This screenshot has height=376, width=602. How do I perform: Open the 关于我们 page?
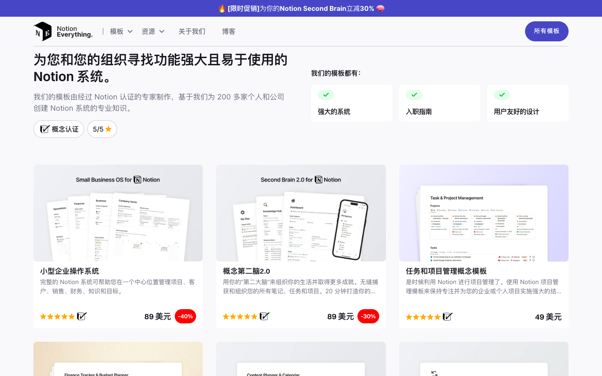[192, 31]
